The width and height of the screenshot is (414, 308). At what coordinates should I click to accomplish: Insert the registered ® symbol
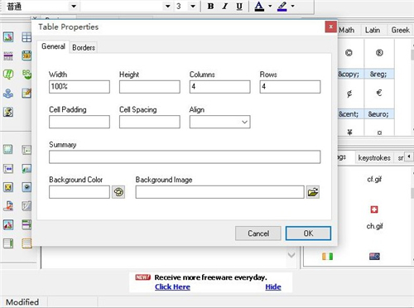(379, 53)
